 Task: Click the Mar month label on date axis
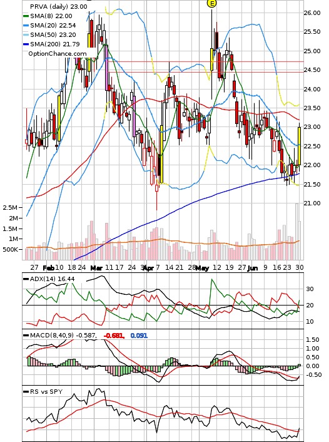click(x=96, y=268)
